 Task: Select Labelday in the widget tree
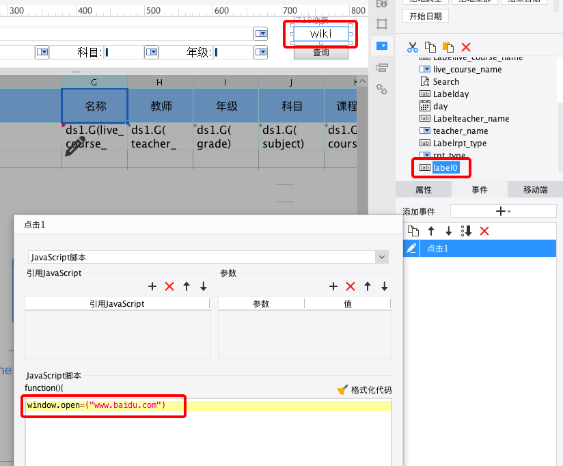[451, 94]
